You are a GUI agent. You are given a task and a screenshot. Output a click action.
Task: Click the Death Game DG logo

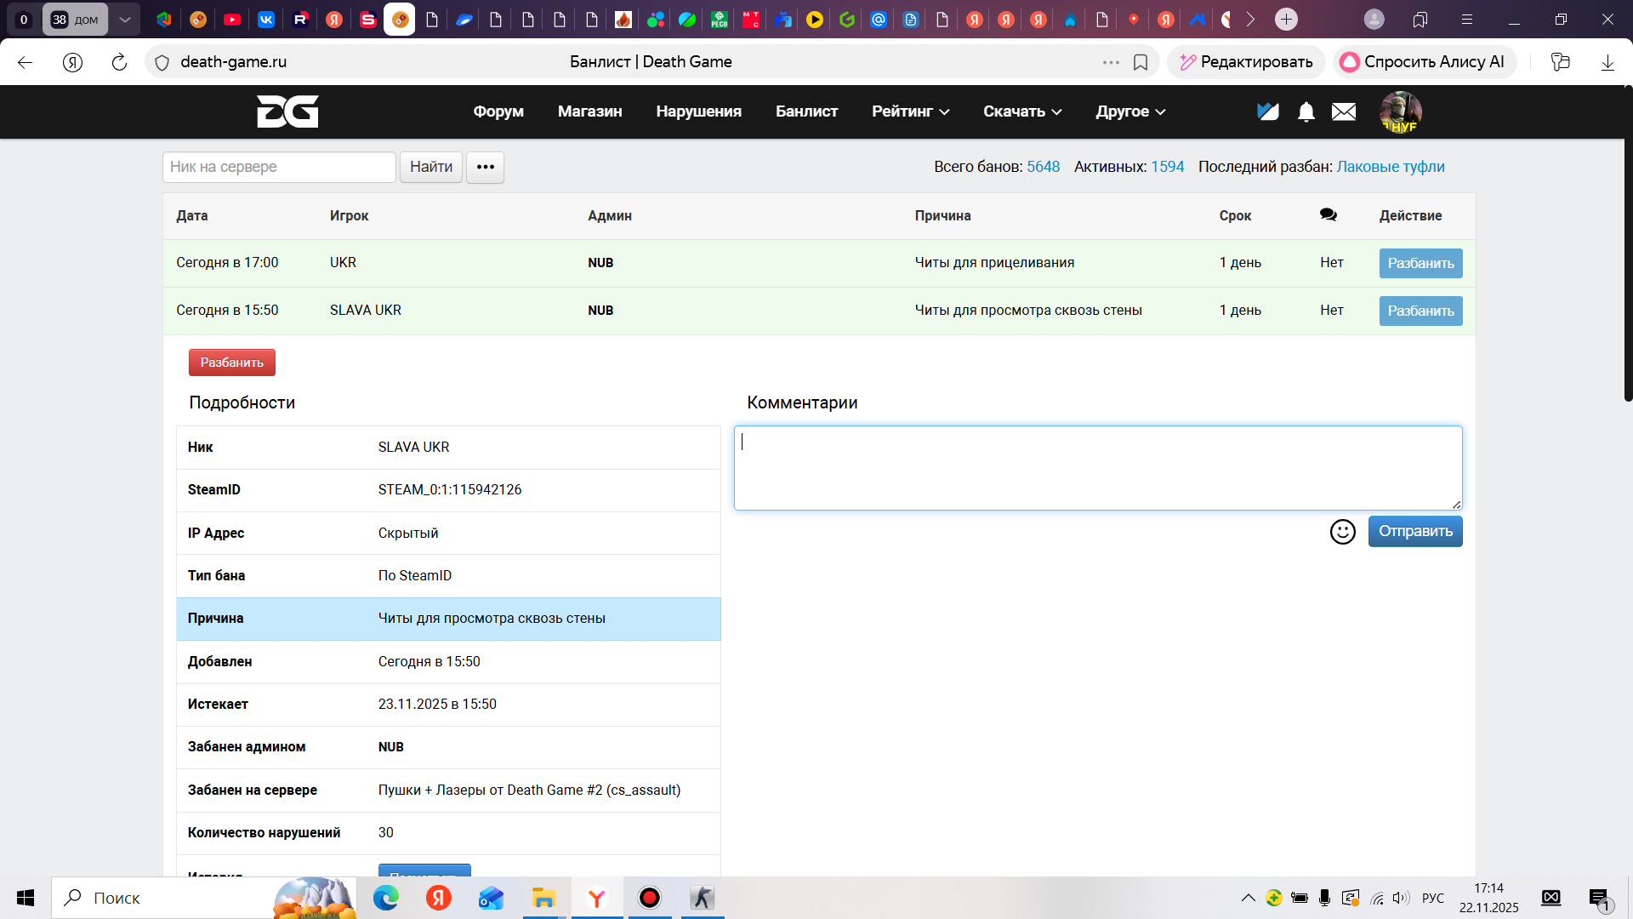287,111
